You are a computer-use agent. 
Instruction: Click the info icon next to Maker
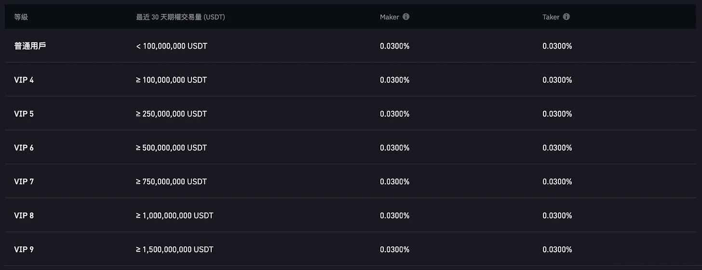(406, 17)
